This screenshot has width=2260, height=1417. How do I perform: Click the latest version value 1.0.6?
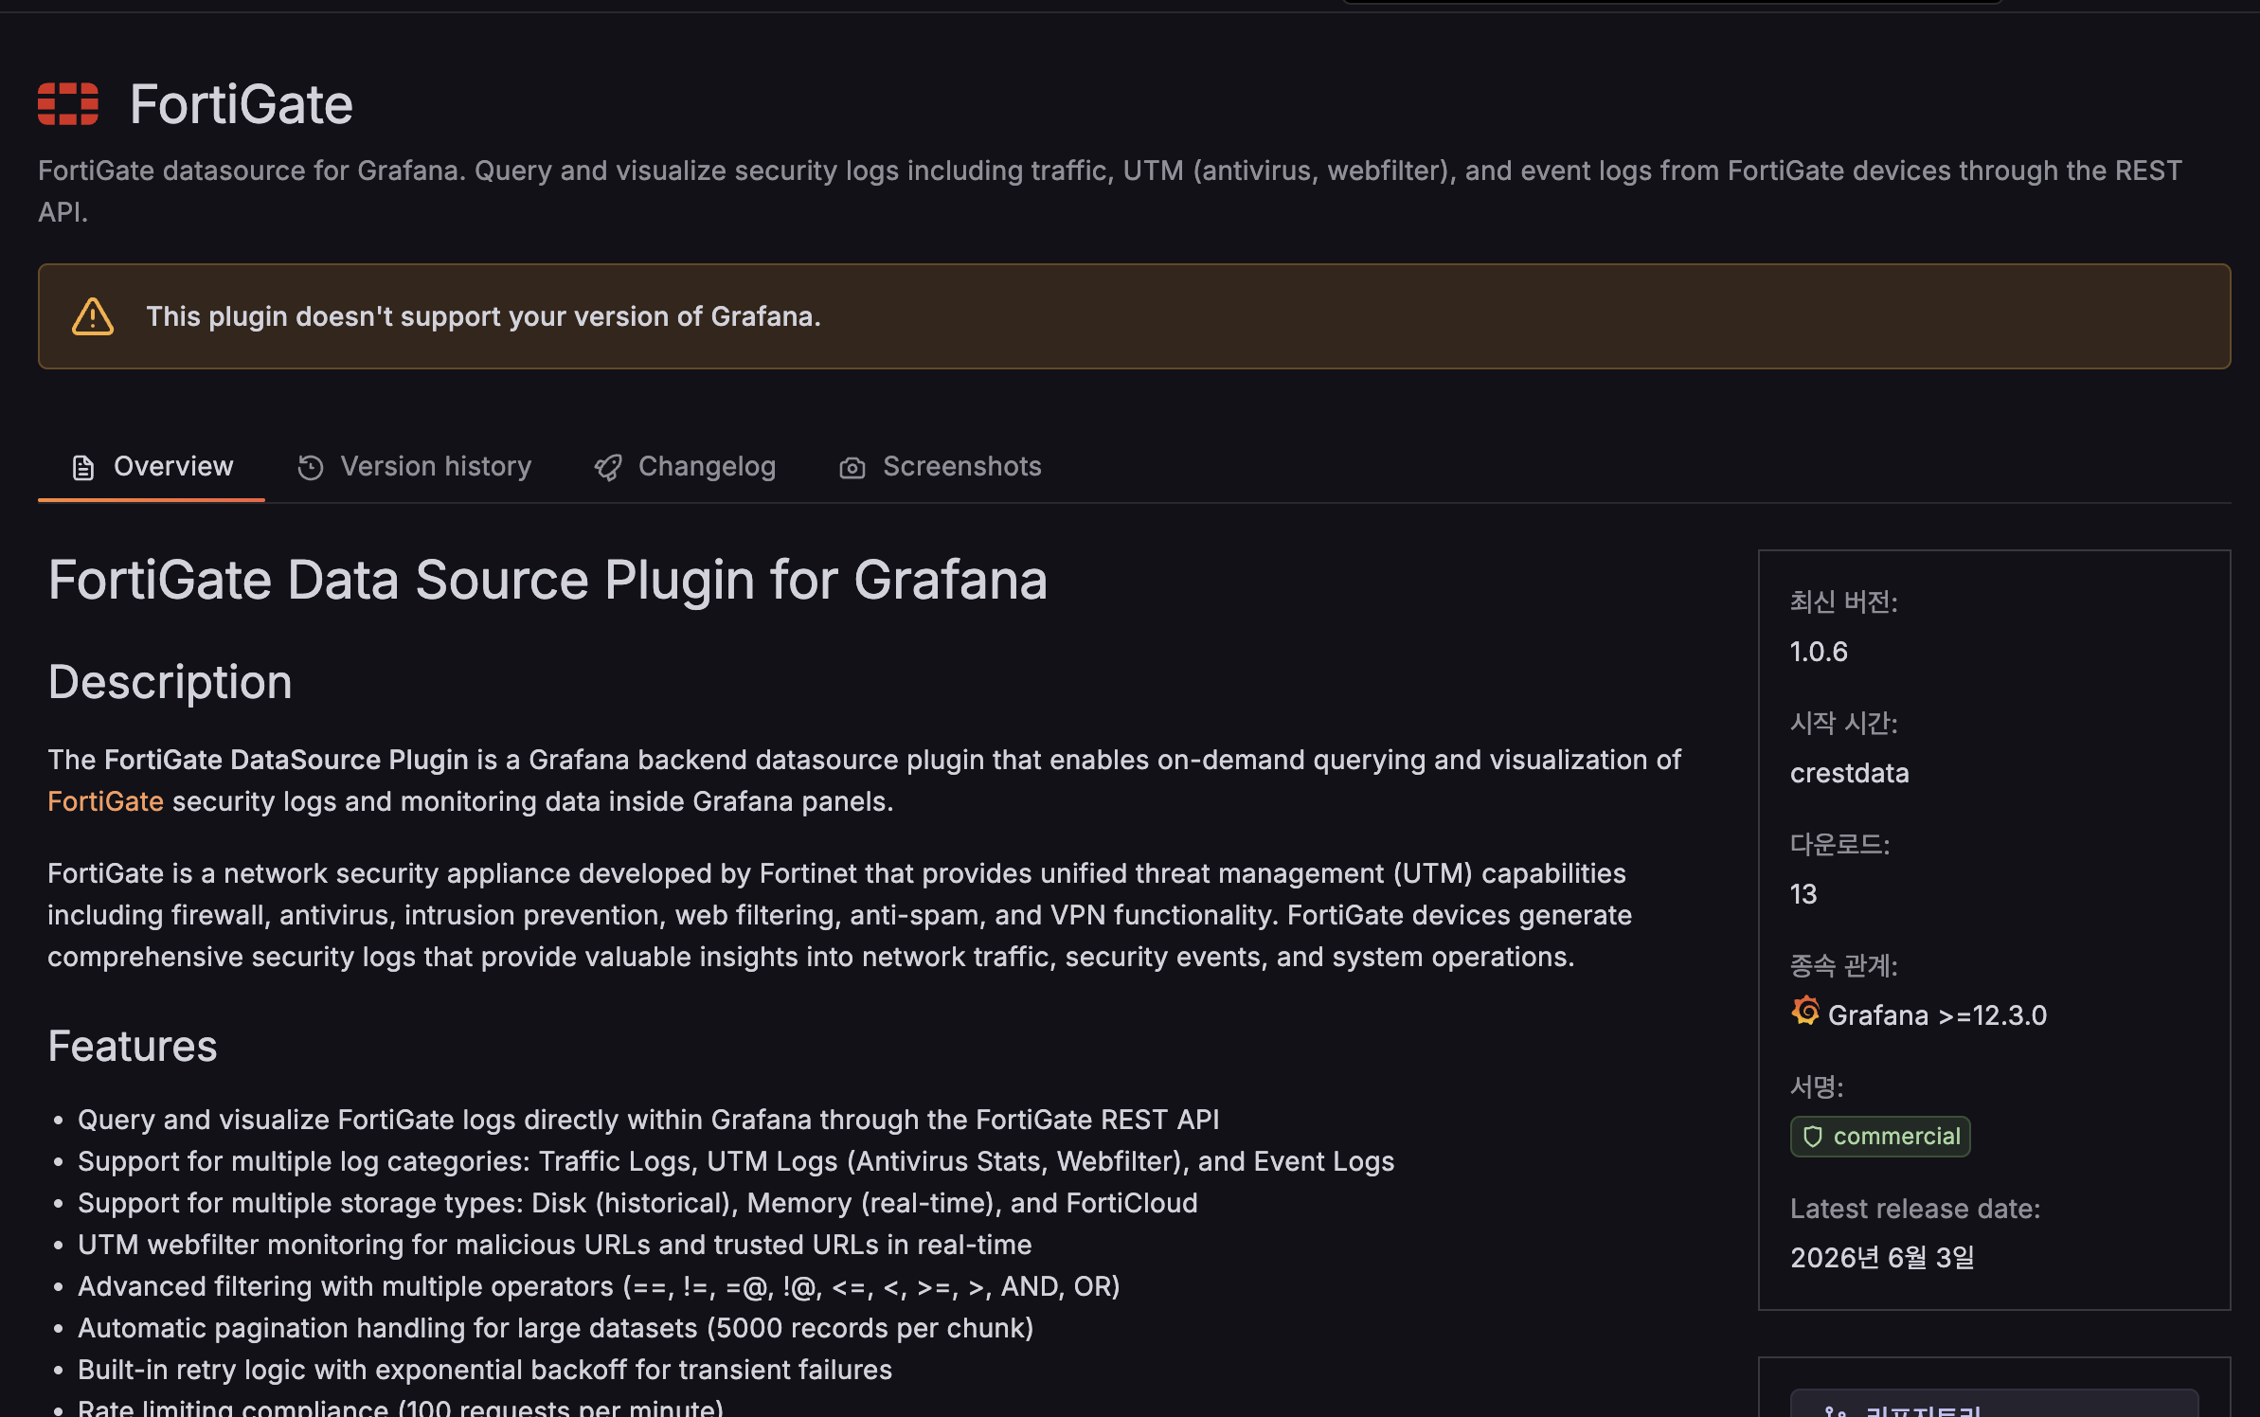tap(1819, 652)
